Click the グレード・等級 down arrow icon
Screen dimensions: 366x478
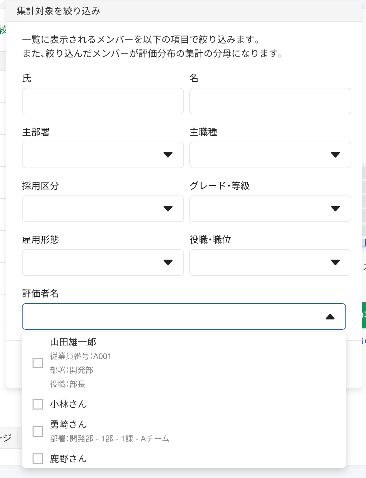click(335, 208)
